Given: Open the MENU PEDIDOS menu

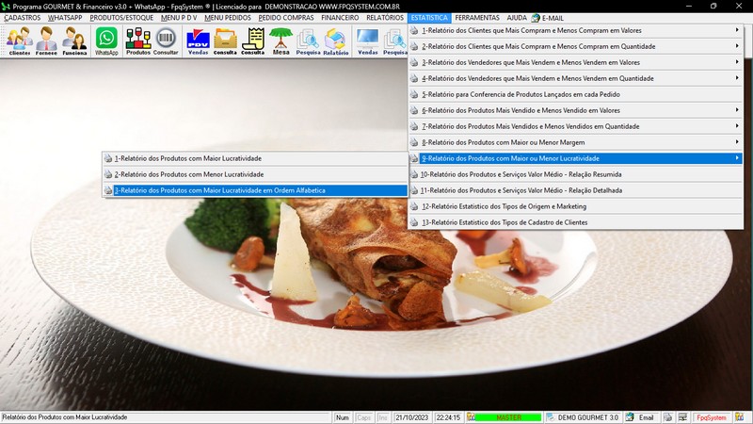Looking at the screenshot, I should tap(228, 18).
